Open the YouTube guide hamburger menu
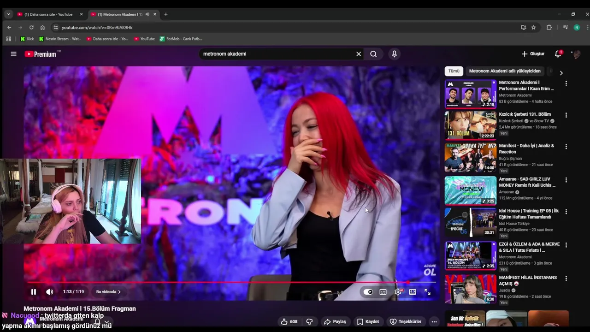The height and width of the screenshot is (332, 590). click(x=13, y=54)
